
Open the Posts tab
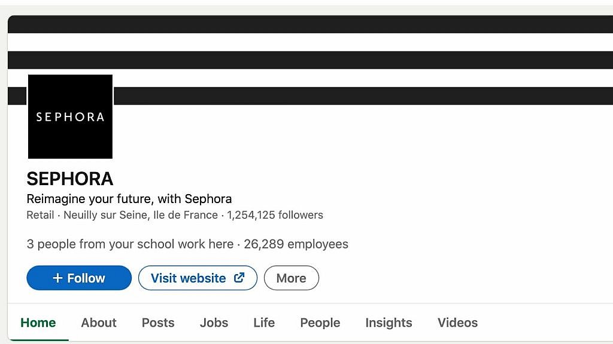pos(158,322)
